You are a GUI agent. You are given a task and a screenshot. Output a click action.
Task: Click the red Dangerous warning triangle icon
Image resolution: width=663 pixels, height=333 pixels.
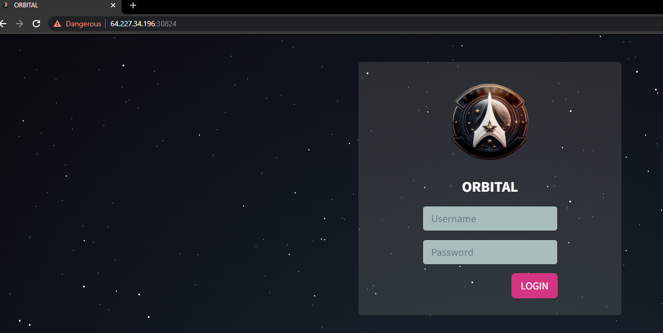coord(57,23)
